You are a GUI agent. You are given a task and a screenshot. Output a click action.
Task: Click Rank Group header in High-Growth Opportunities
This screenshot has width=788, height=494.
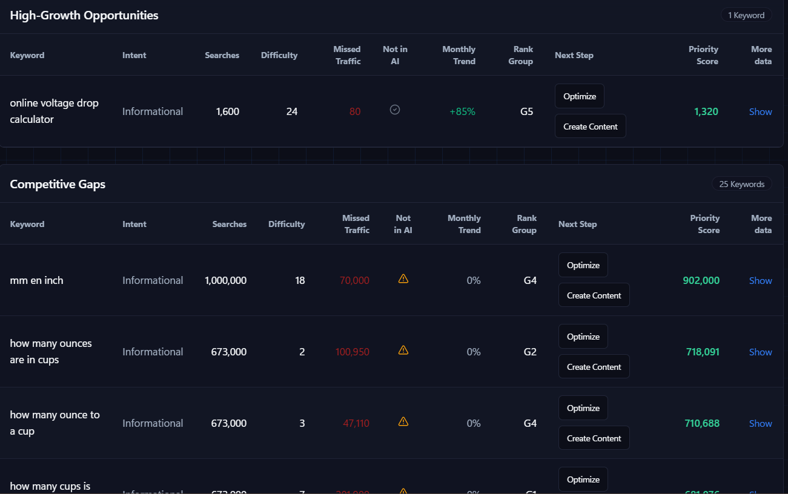[x=521, y=55]
